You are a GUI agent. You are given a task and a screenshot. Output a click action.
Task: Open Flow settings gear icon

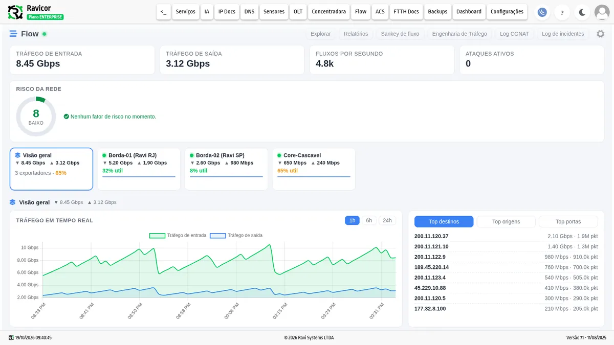(600, 34)
